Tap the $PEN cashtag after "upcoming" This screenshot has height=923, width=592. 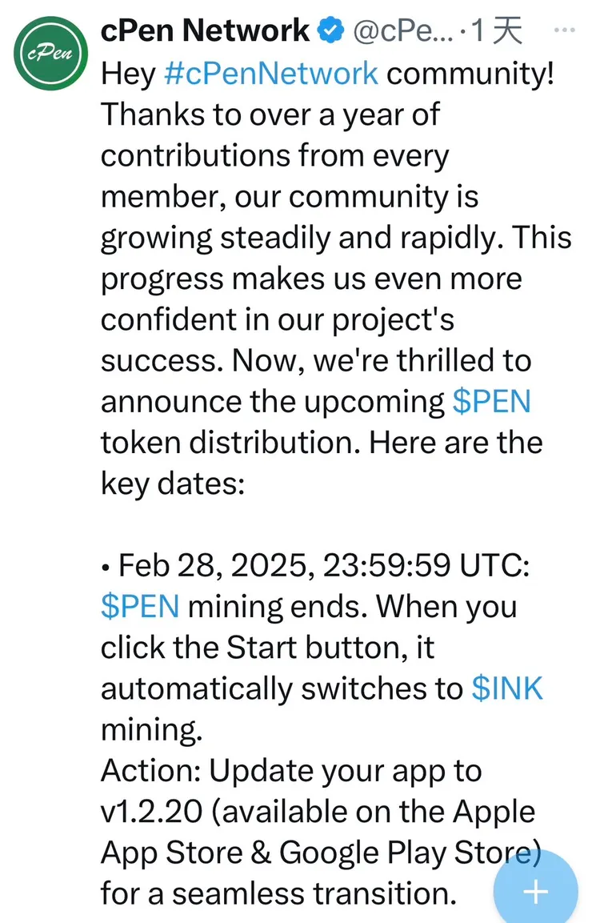click(491, 401)
